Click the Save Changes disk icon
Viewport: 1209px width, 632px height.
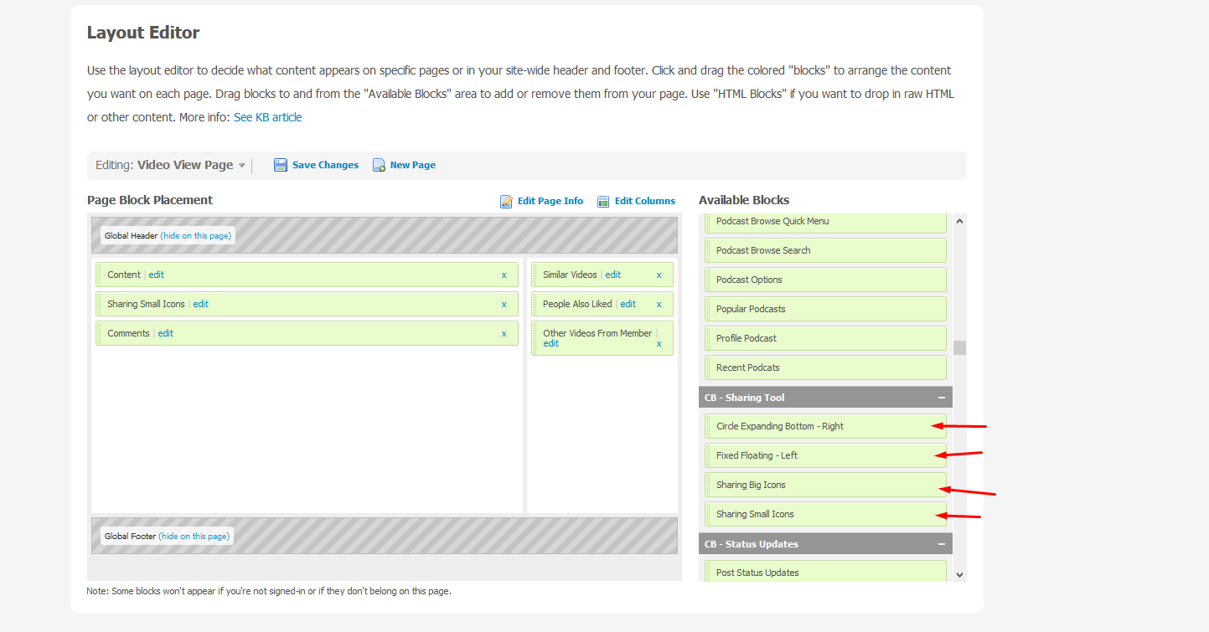click(281, 165)
